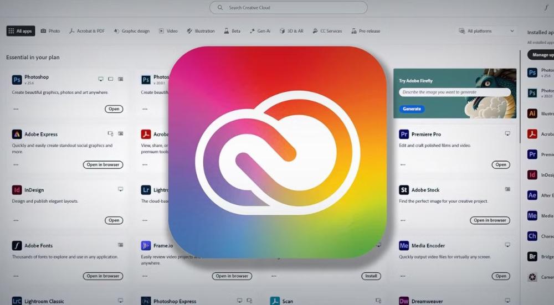This screenshot has width=554, height=305.
Task: Switch to the 3D & AR category
Action: tap(291, 31)
